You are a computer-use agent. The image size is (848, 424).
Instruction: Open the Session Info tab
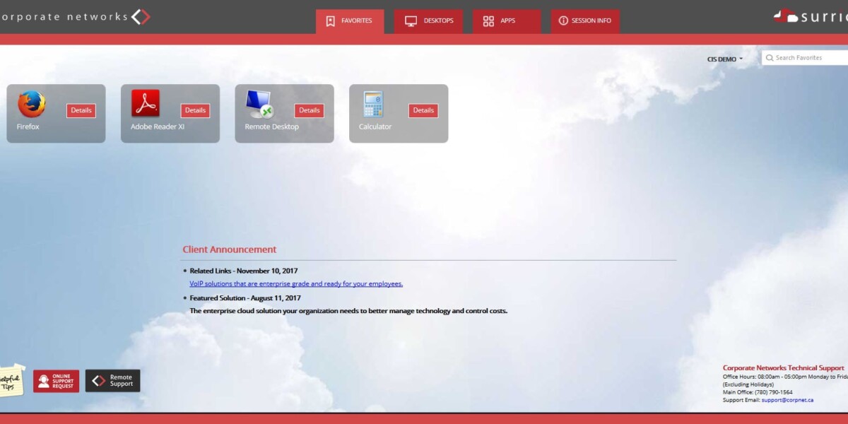(x=585, y=21)
